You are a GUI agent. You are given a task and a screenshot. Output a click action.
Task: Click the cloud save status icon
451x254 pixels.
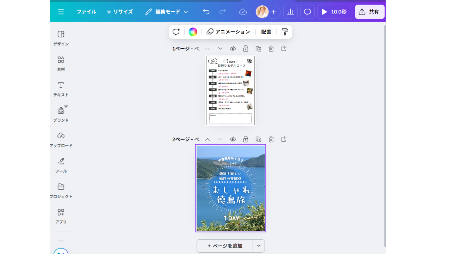[243, 12]
